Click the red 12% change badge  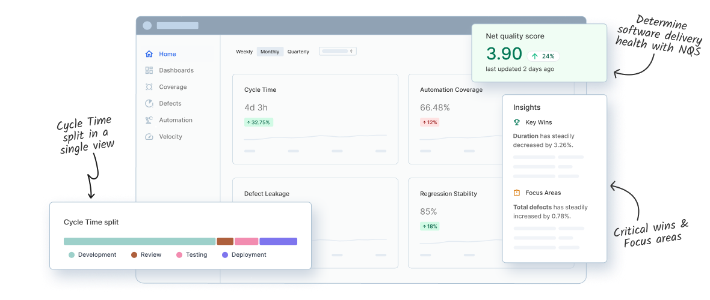429,122
